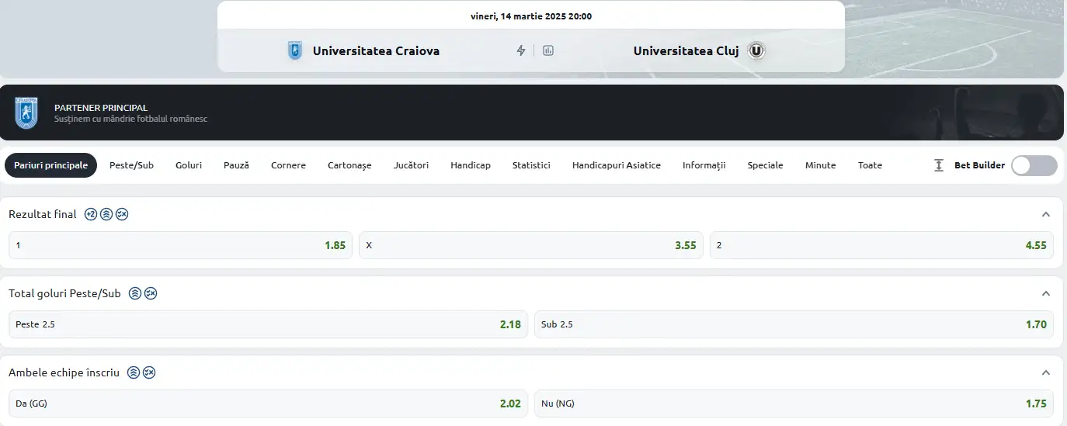Image resolution: width=1067 pixels, height=426 pixels.
Task: Select the Pariuri principale tab
Action: tap(50, 165)
